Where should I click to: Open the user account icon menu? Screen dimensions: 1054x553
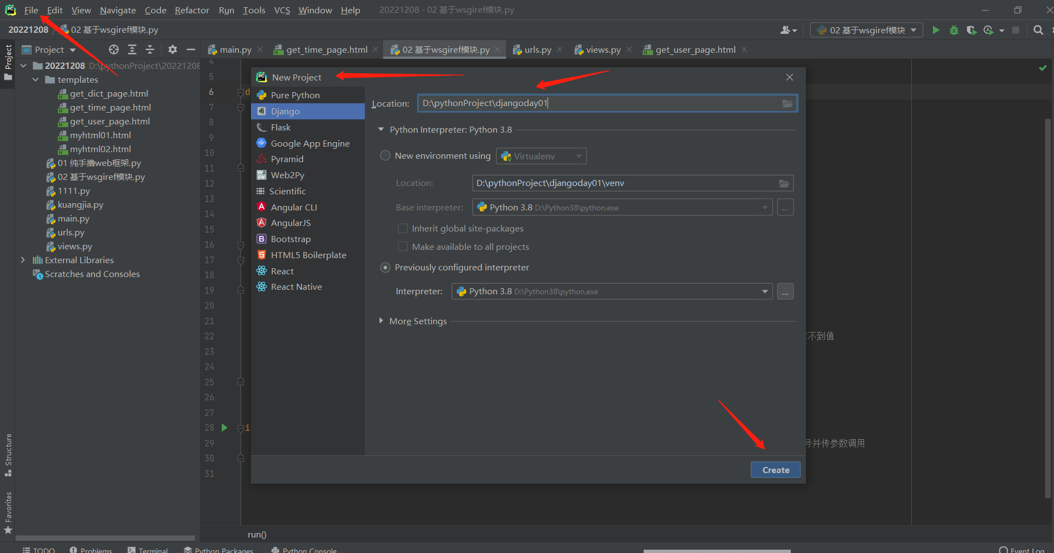pos(789,30)
